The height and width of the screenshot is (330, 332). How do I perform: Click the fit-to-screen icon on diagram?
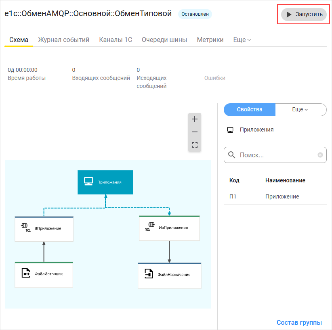click(194, 144)
